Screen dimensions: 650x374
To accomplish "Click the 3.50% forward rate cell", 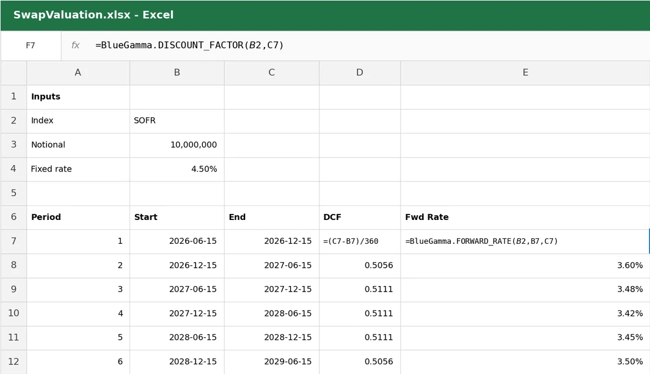I will point(525,362).
